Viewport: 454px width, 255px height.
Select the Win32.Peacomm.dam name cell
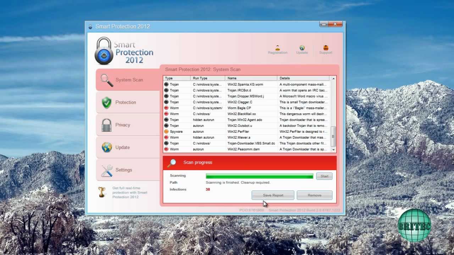click(x=243, y=149)
